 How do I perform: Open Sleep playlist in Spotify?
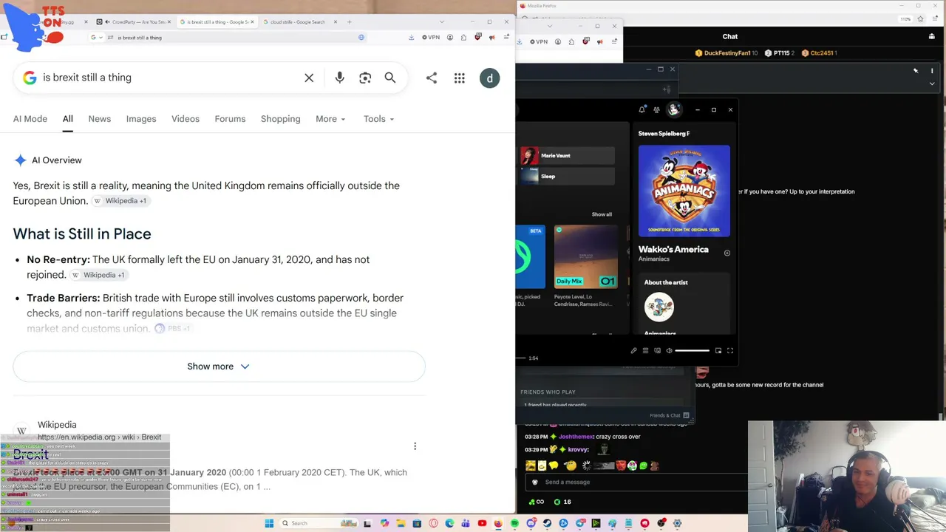click(568, 176)
